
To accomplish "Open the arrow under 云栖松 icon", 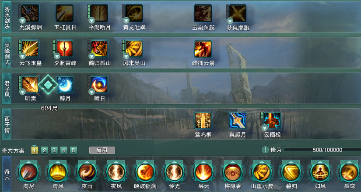I will [x=265, y=128].
